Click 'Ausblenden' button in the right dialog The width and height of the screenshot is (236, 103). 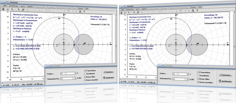(x=225, y=81)
